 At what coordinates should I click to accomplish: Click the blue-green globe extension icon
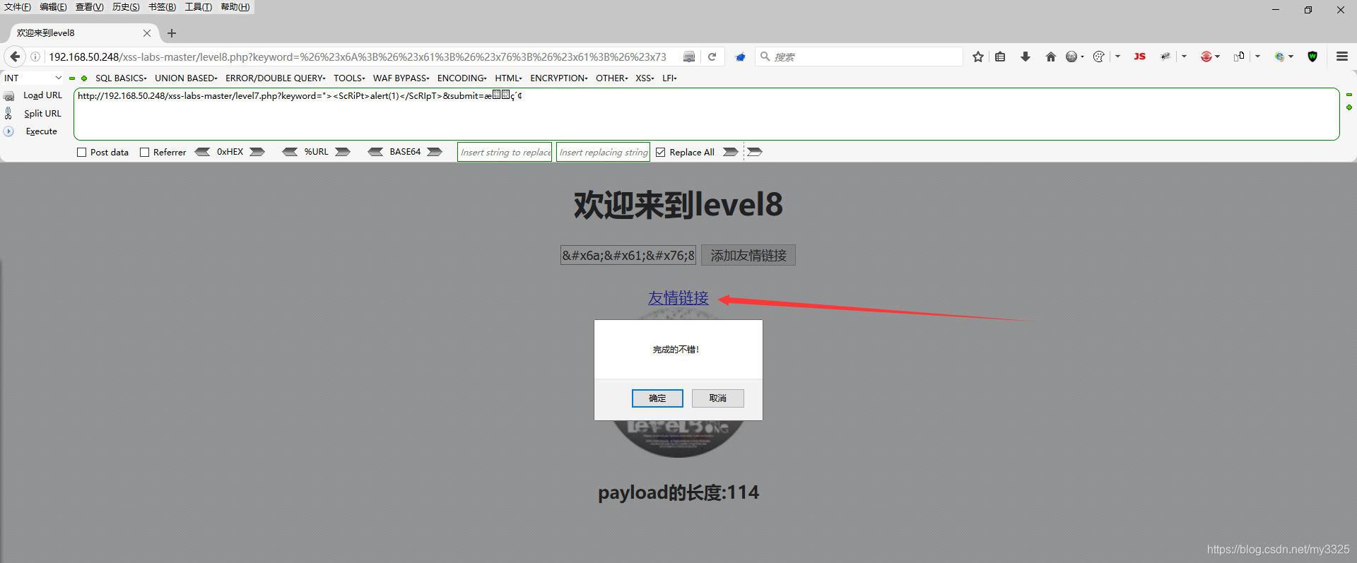click(1280, 57)
